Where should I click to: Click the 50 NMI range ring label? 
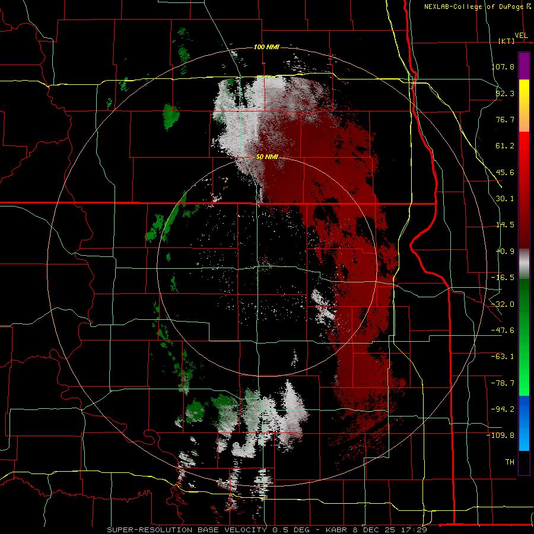(x=268, y=157)
